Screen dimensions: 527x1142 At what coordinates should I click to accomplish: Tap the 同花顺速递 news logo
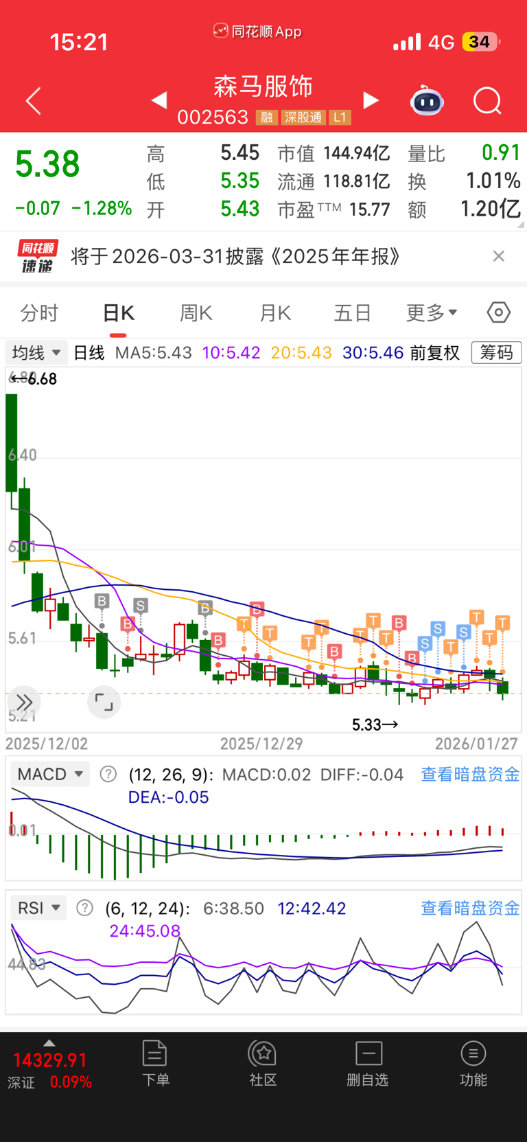pyautogui.click(x=38, y=257)
